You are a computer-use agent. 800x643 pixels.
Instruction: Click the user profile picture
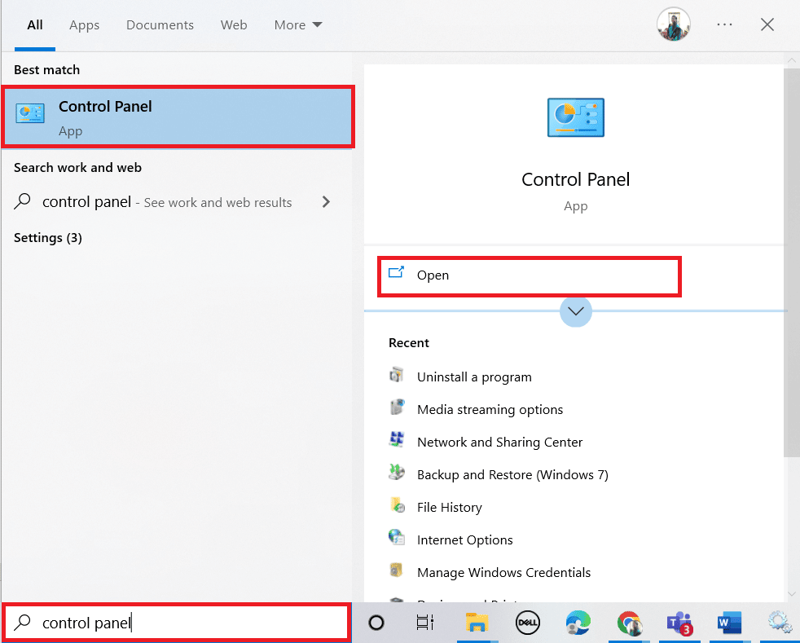(674, 24)
